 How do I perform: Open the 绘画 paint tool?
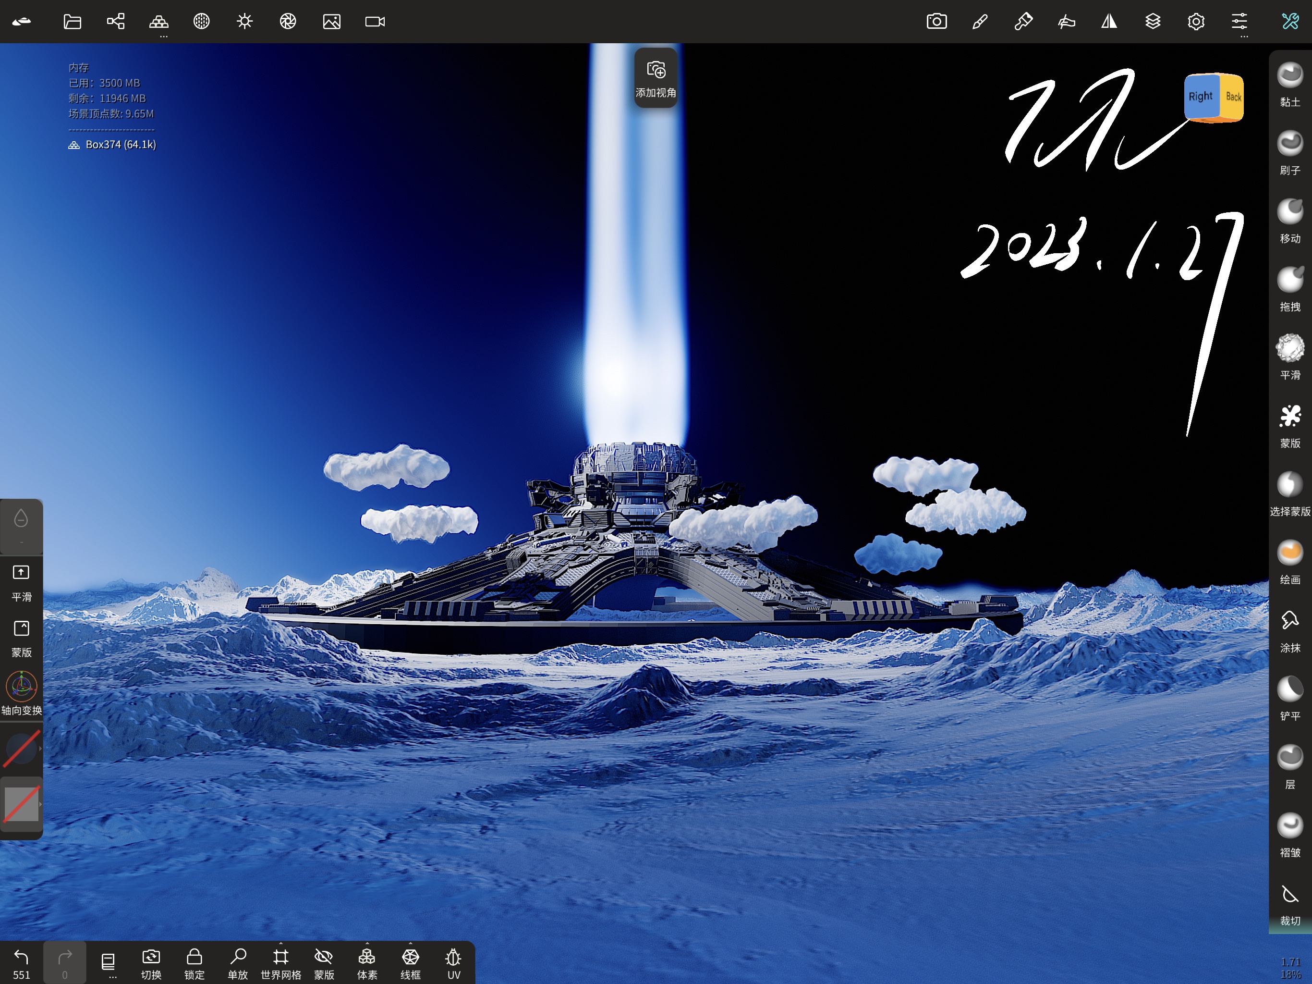click(x=1289, y=553)
